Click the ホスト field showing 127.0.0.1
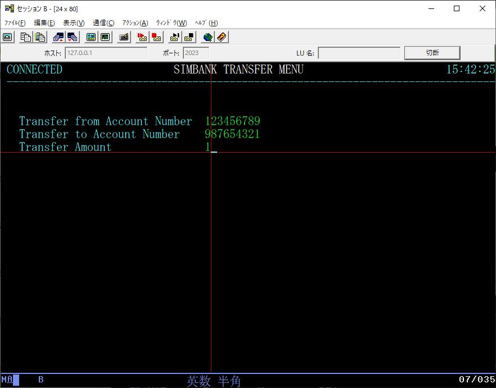Viewport: 496px width, 388px height. click(106, 53)
